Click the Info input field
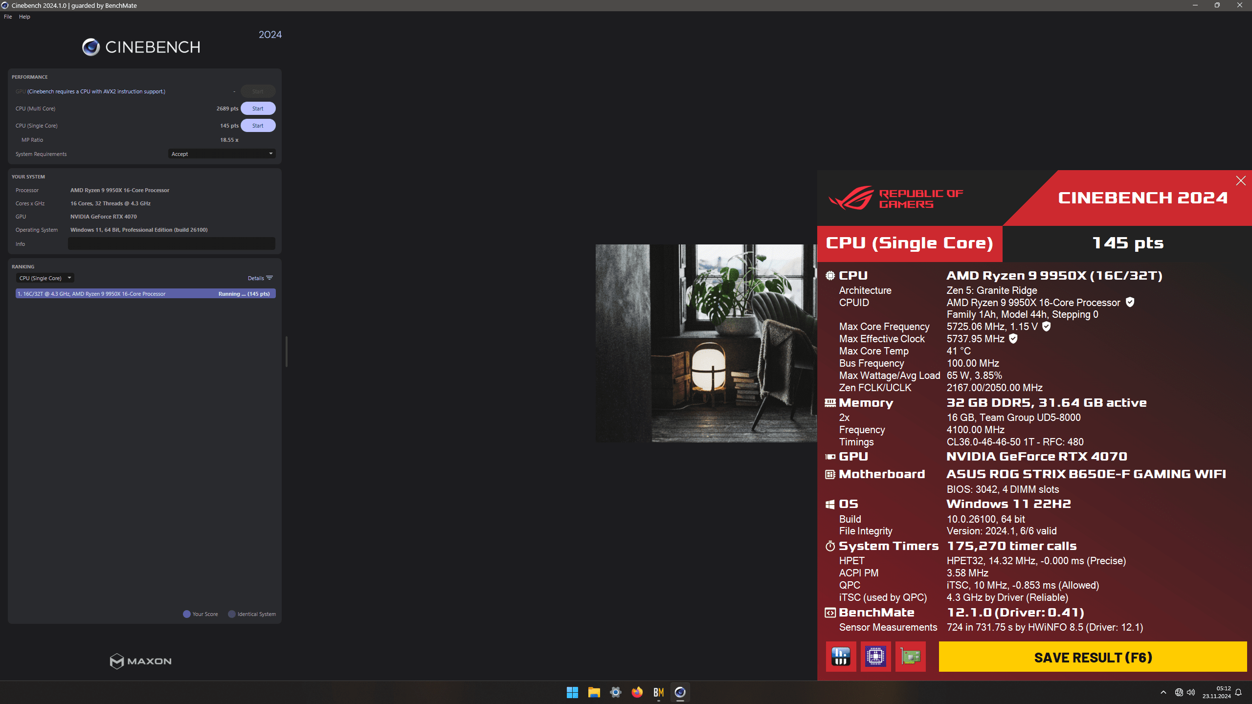The image size is (1252, 704). click(x=172, y=243)
